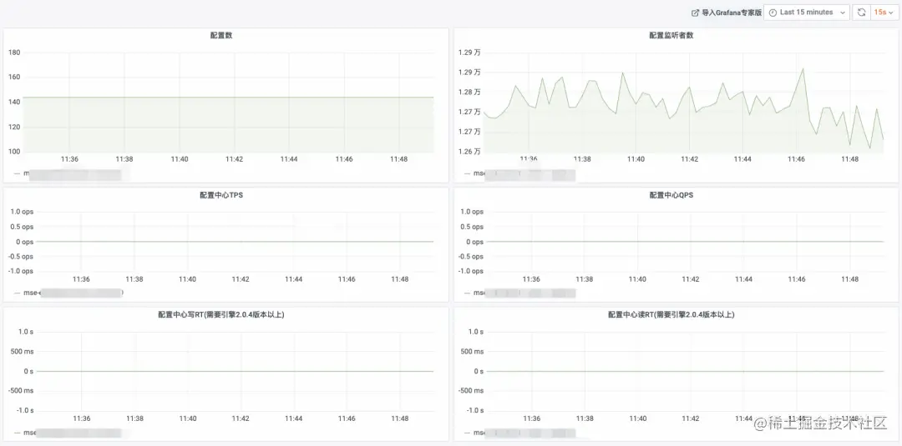Click the -500 ms label in 配置中心读RT
The height and width of the screenshot is (446, 902).
[471, 391]
